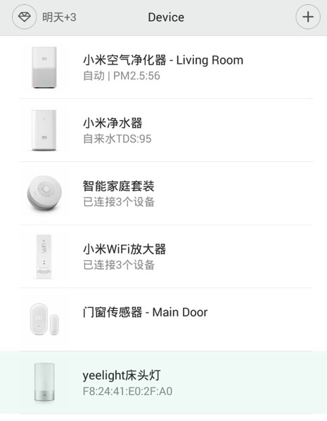This screenshot has height=421, width=327.
Task: Tap the yeelight bedside lamp image
Action: point(44,382)
